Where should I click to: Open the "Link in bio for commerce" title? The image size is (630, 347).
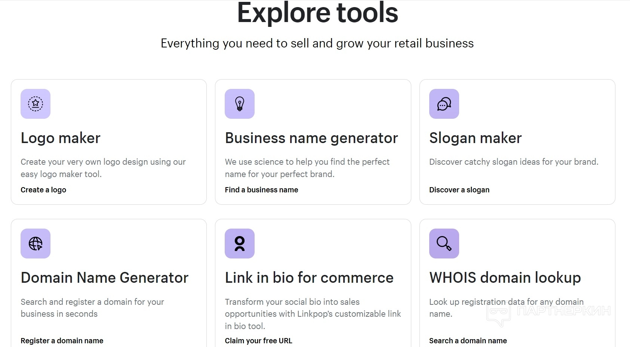[309, 278]
